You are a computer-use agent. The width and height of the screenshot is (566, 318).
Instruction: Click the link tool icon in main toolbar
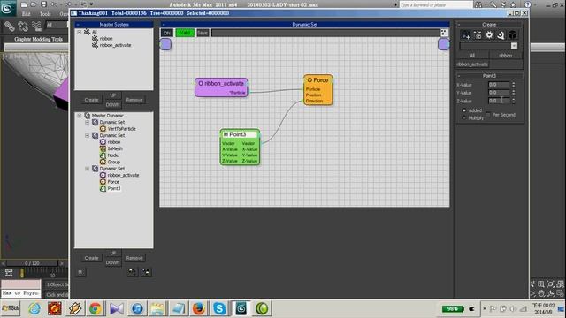point(10,26)
